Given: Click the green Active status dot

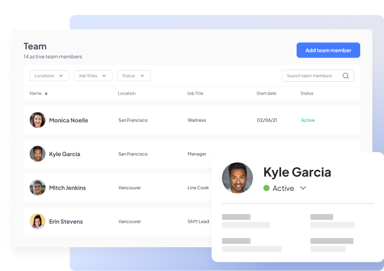Looking at the screenshot, I should click(266, 188).
